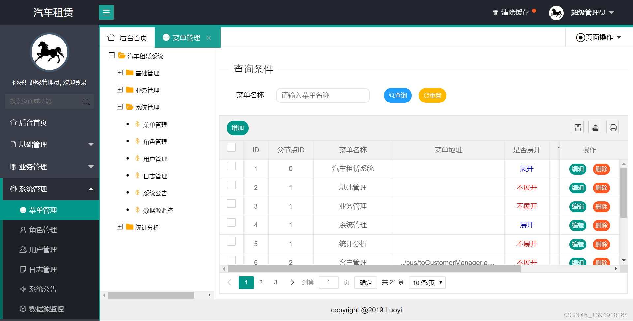Collapse the 系统管理 tree node
Screen dimensions: 633x321
[120, 106]
